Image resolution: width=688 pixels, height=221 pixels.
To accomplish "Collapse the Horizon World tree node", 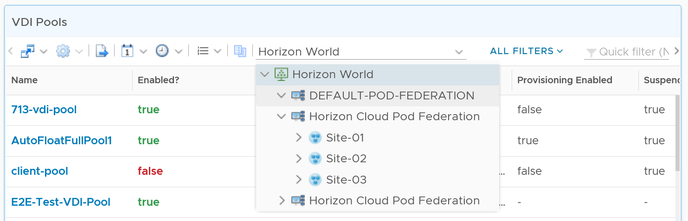I will click(264, 74).
